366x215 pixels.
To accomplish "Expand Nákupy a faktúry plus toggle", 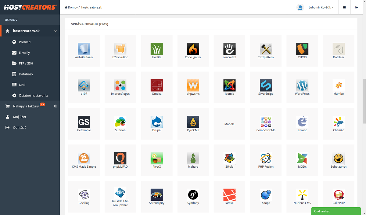I will click(x=56, y=106).
